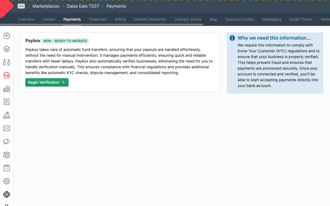This screenshot has height=206, width=330.
Task: Open Dalas Eats TEST breadcrumb link
Action: (83, 6)
